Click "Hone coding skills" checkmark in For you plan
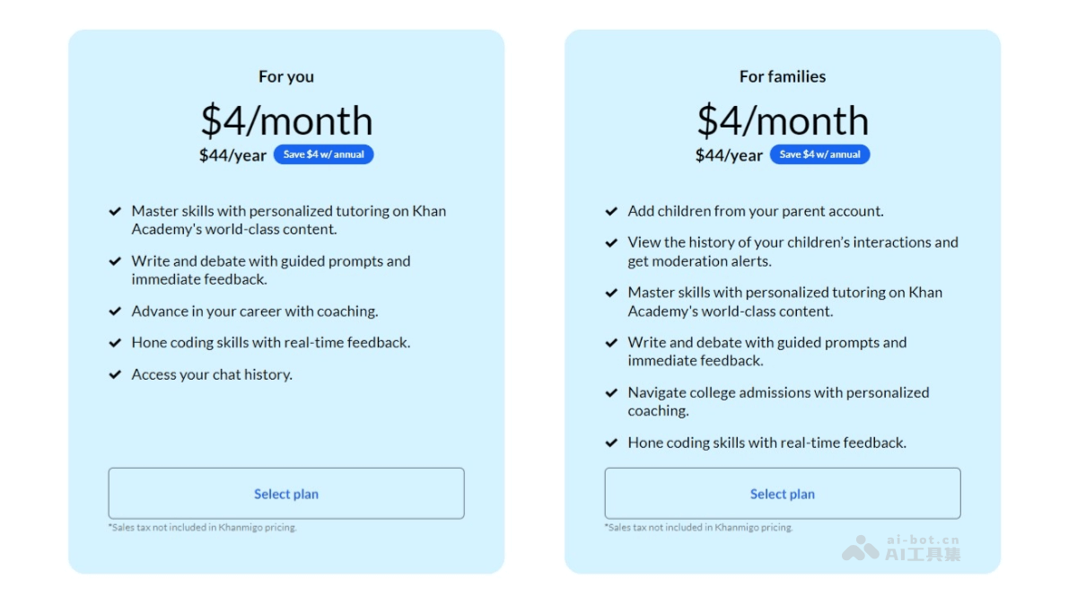This screenshot has height=606, width=1077. tap(115, 343)
